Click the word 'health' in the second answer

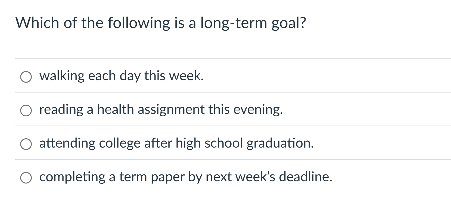tap(116, 110)
